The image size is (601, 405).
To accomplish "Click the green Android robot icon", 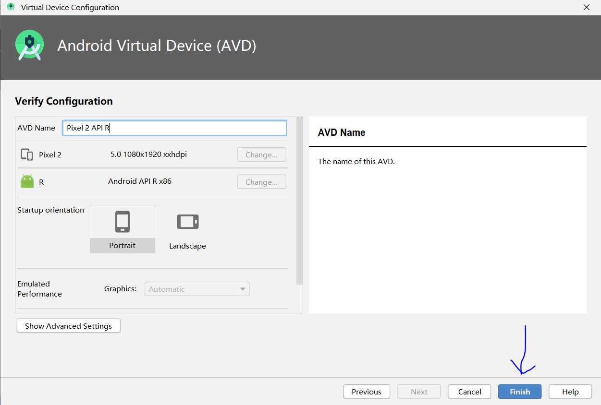I will coord(27,181).
